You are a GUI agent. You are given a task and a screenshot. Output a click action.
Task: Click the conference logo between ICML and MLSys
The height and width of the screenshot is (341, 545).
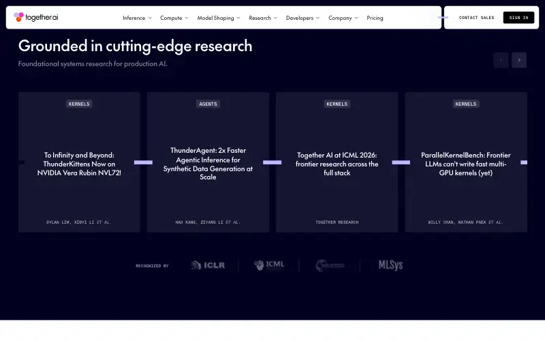[330, 265]
